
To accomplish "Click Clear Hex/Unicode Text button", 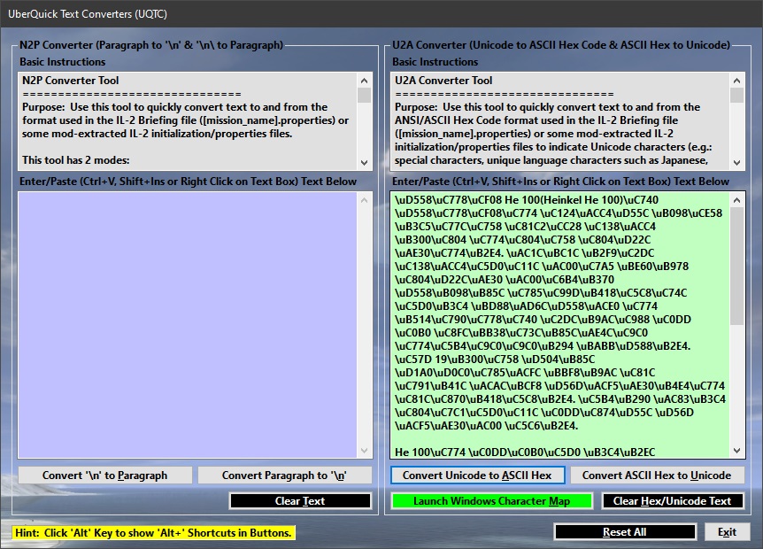I will click(x=673, y=501).
